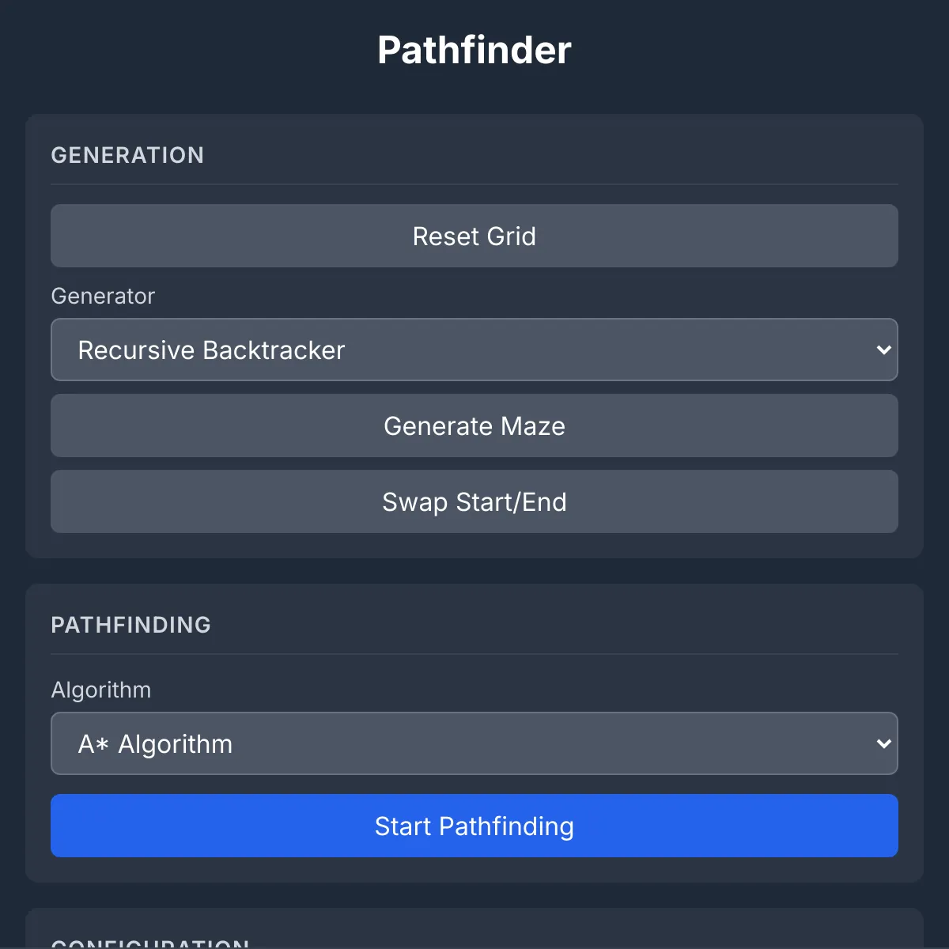Click the A* Algorithm selected value

pyautogui.click(x=155, y=743)
